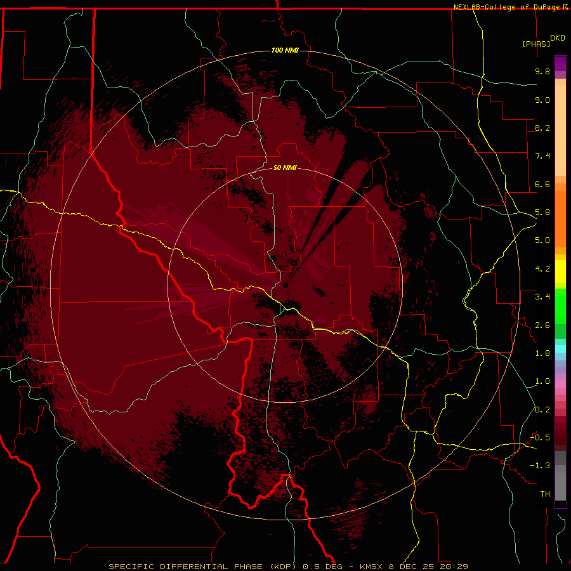This screenshot has width=571, height=571.
Task: Click the 9.0 scale label
Action: click(542, 100)
